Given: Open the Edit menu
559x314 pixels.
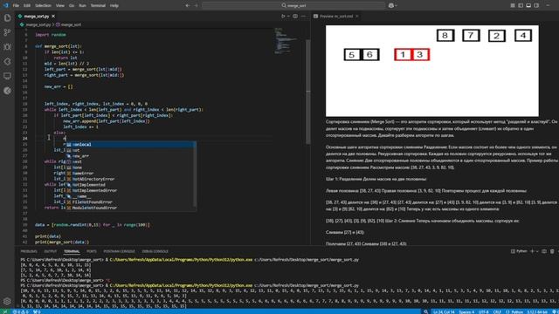Looking at the screenshot, I should (x=27, y=5).
